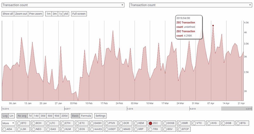254x134 pixels.
Task: Enable the BCH coin series
Action: 37,123
